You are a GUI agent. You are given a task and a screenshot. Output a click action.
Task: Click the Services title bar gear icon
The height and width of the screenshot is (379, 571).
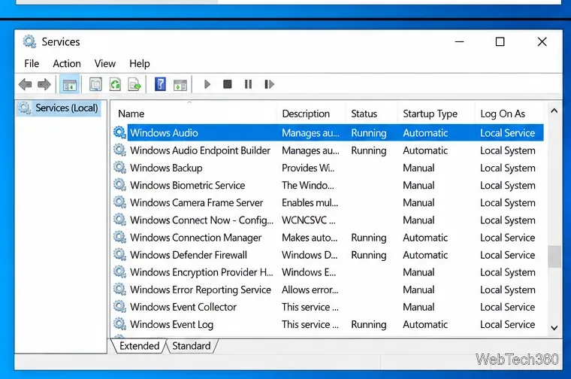pos(29,41)
